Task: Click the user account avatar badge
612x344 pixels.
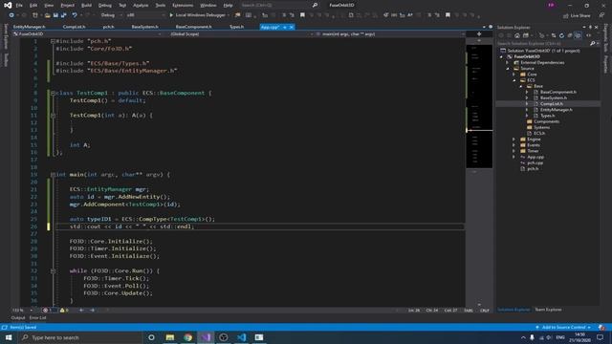Action: tap(551, 5)
